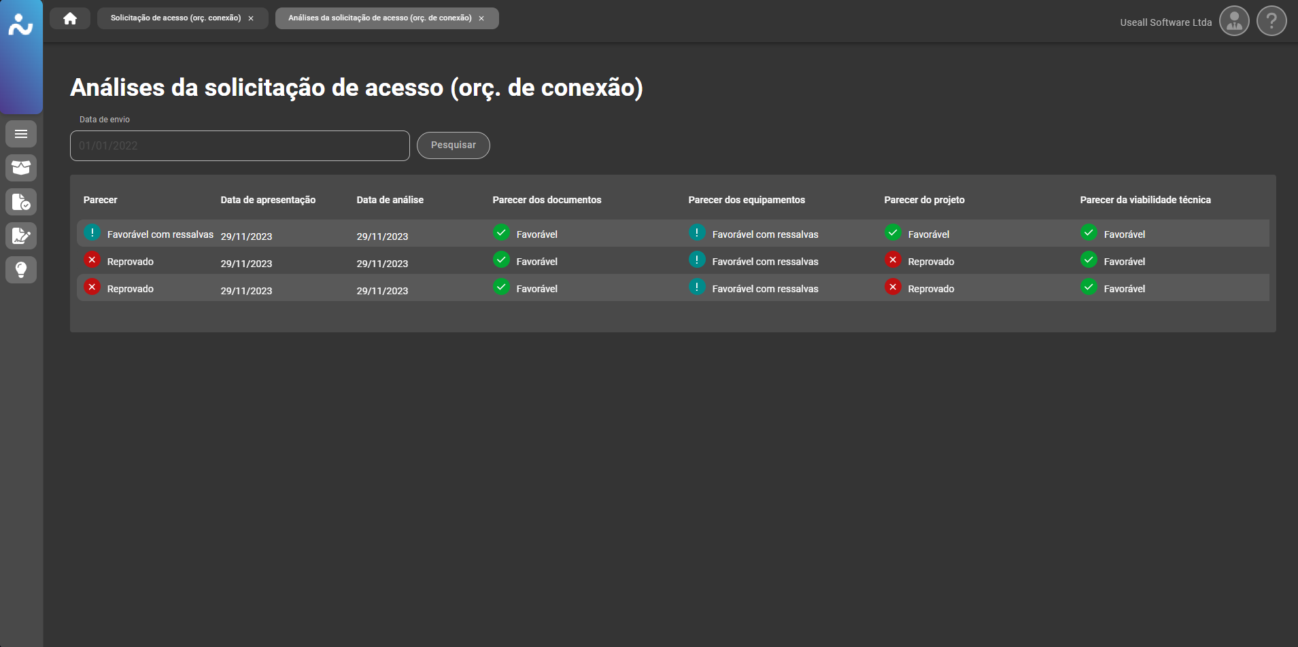Click the document checkmark sidebar icon
Image resolution: width=1298 pixels, height=647 pixels.
[21, 202]
